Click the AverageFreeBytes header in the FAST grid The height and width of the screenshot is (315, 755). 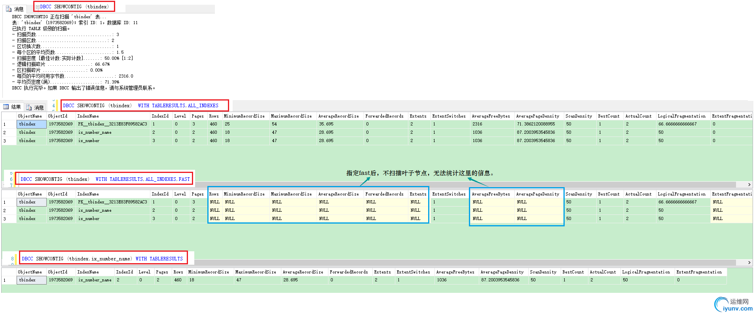[x=492, y=194]
